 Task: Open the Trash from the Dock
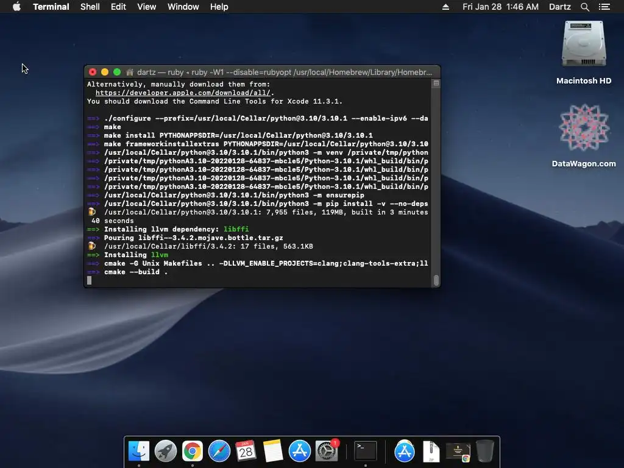point(484,451)
